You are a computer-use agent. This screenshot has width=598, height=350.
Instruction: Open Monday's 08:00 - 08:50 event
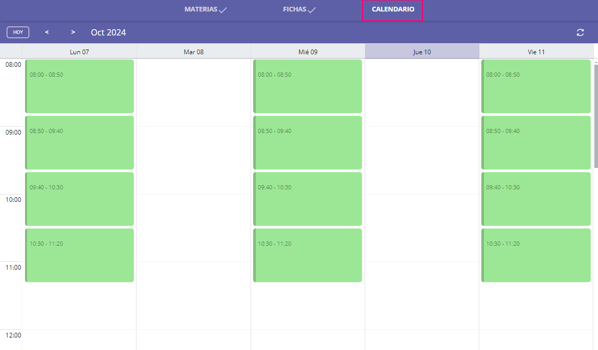pos(80,86)
